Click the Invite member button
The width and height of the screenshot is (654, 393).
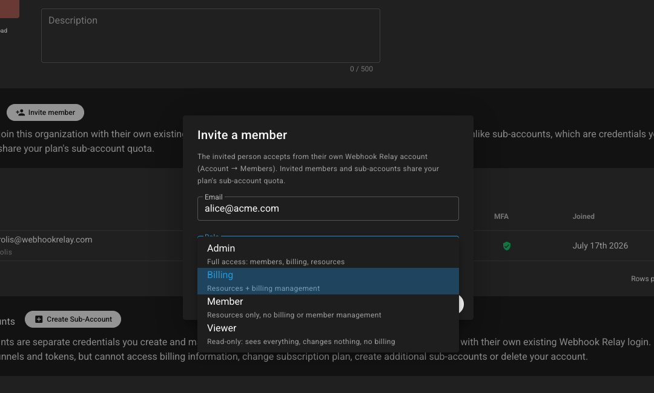click(x=45, y=112)
